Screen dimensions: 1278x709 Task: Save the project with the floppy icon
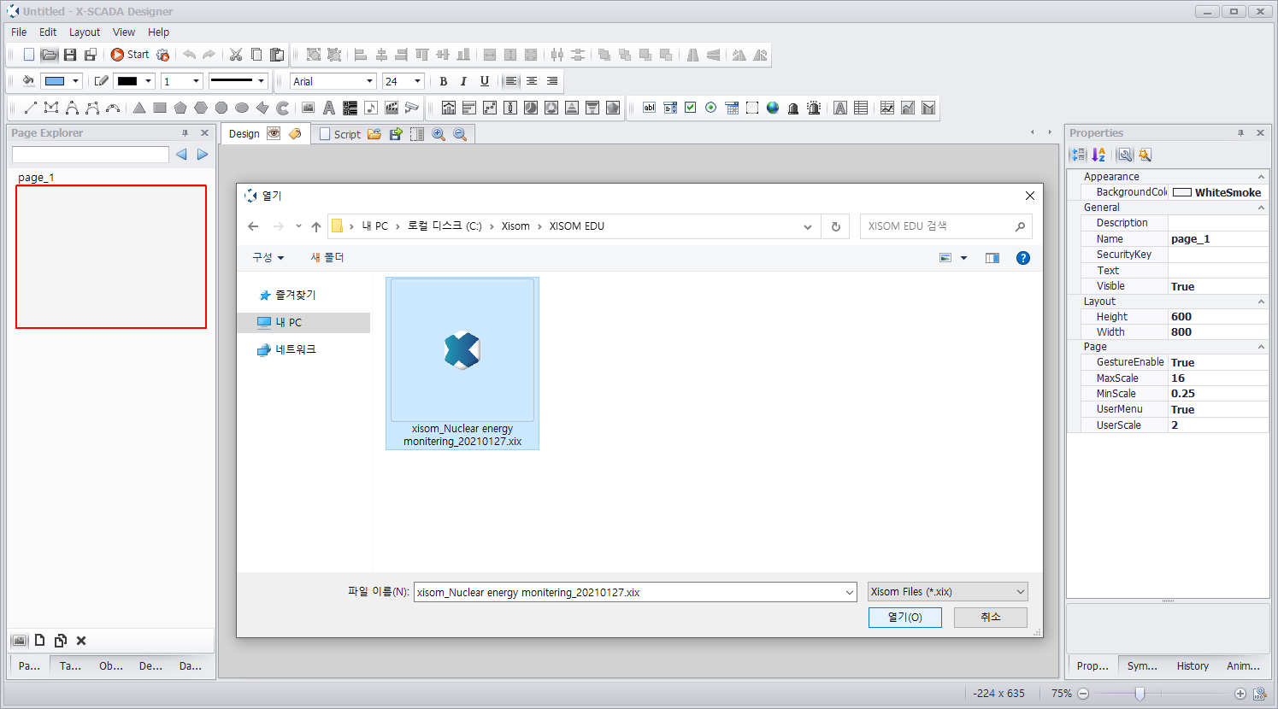point(70,55)
